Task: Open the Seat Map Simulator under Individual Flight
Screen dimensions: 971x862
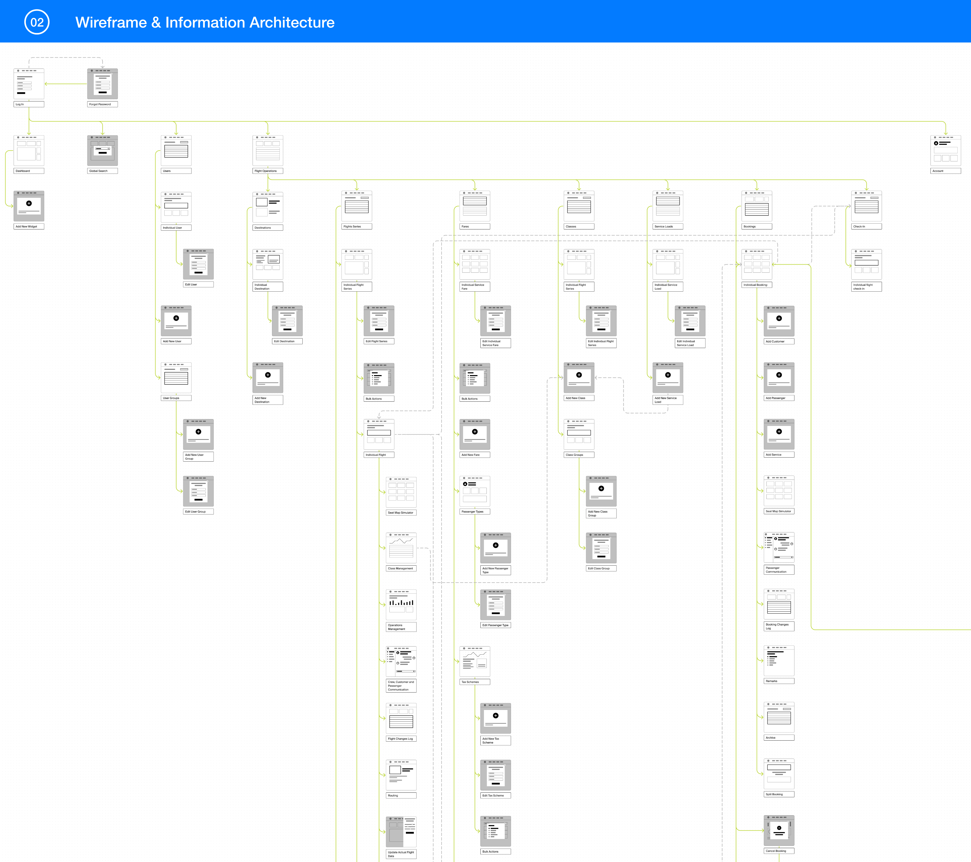Action: (x=401, y=492)
